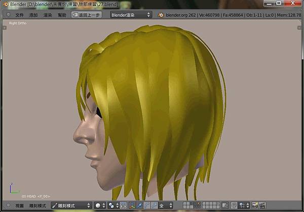Image resolution: width=304 pixels, height=212 pixels.
Task: Open the pivot point selector
Action: (x=113, y=205)
